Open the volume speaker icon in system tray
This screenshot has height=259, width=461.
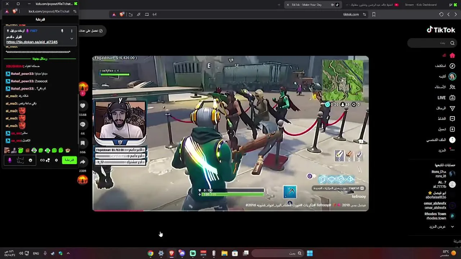coord(21,253)
